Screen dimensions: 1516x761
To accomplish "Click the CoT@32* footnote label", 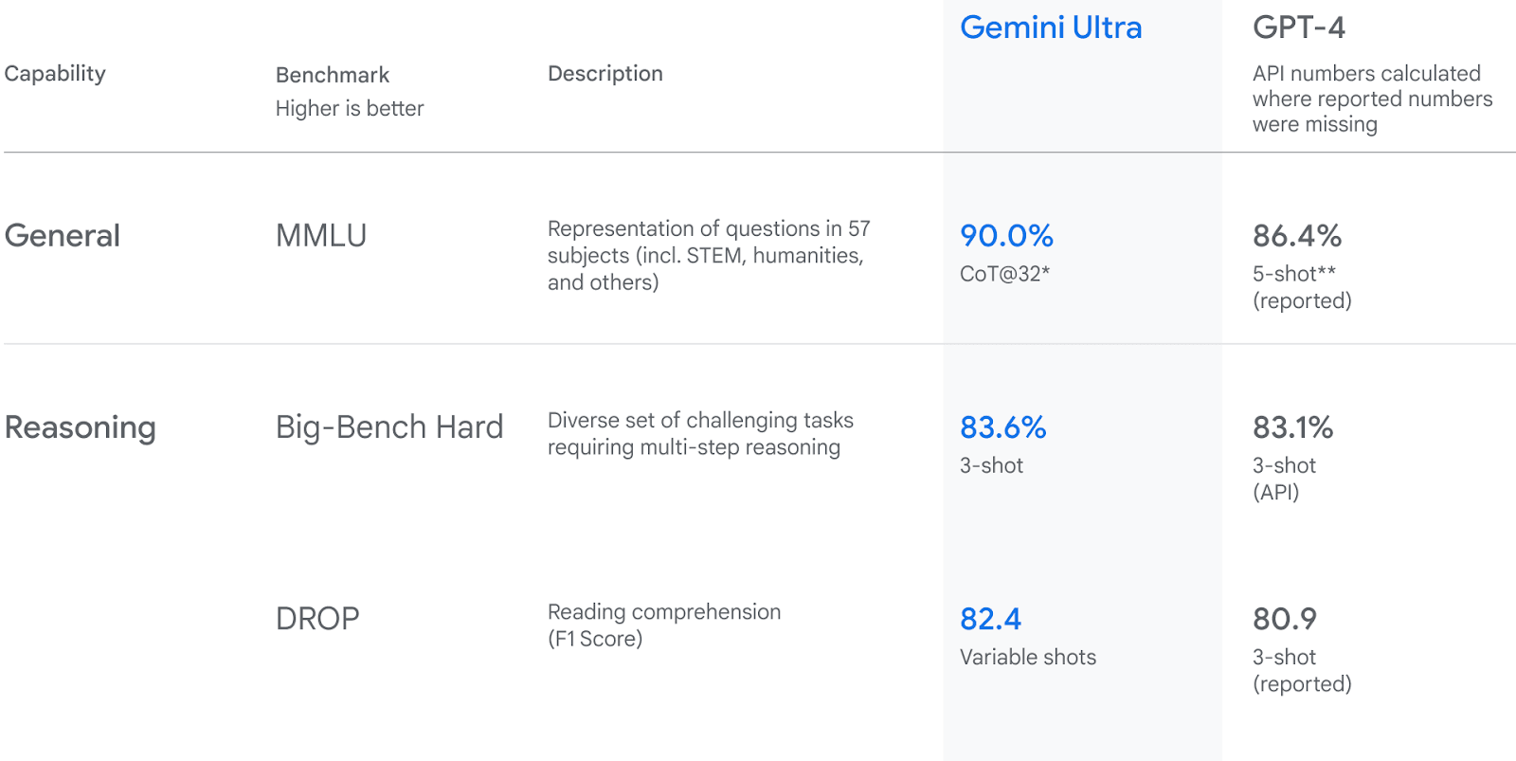I will tap(1004, 274).
